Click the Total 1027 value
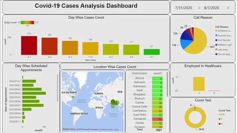Viewport: 237px width, 133px height. (158, 130)
